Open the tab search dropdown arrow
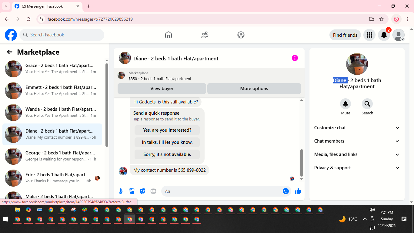Image resolution: width=414 pixels, height=233 pixels. click(x=6, y=6)
